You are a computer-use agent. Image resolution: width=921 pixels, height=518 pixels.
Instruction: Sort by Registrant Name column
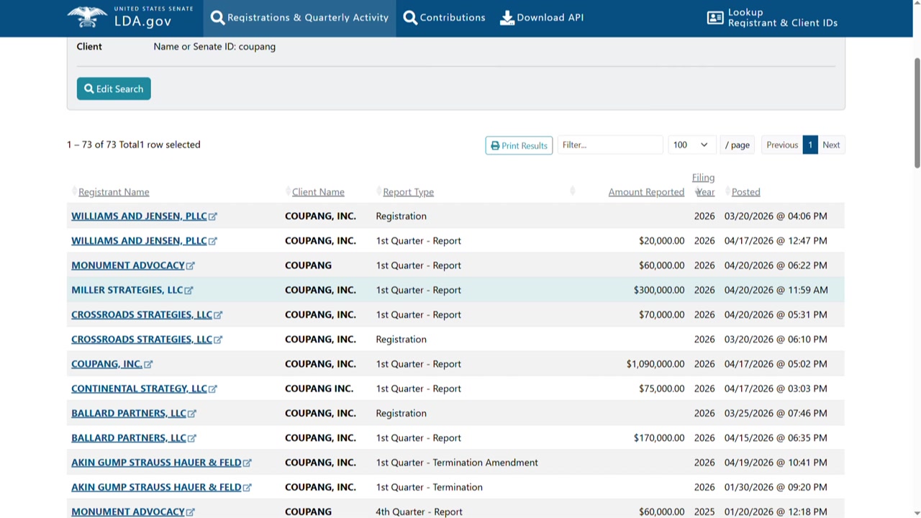coord(114,192)
